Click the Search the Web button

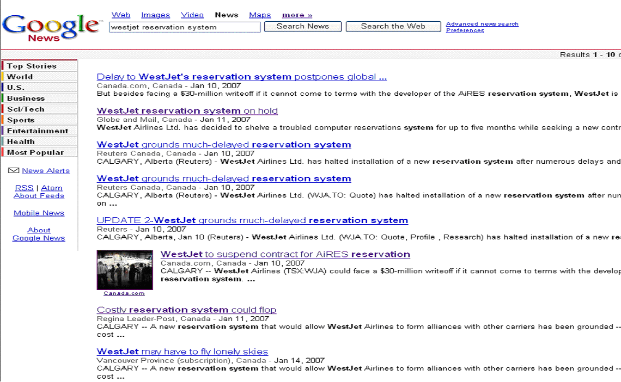[x=393, y=27]
